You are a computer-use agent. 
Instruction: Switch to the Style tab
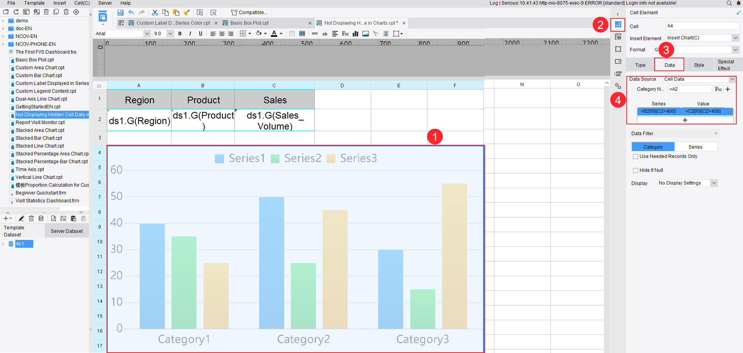pos(699,65)
